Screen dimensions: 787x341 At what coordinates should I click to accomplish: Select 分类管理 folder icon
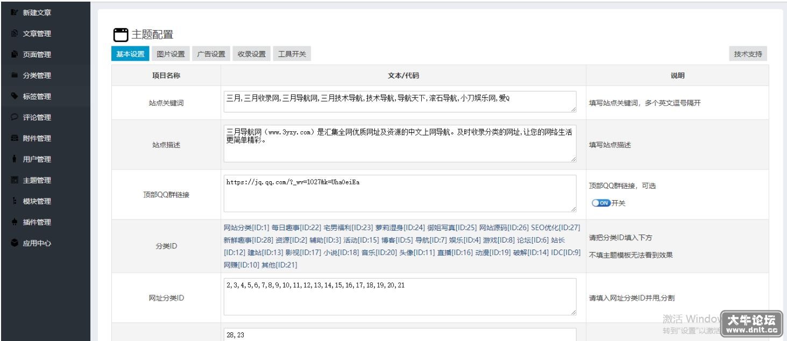tap(14, 75)
